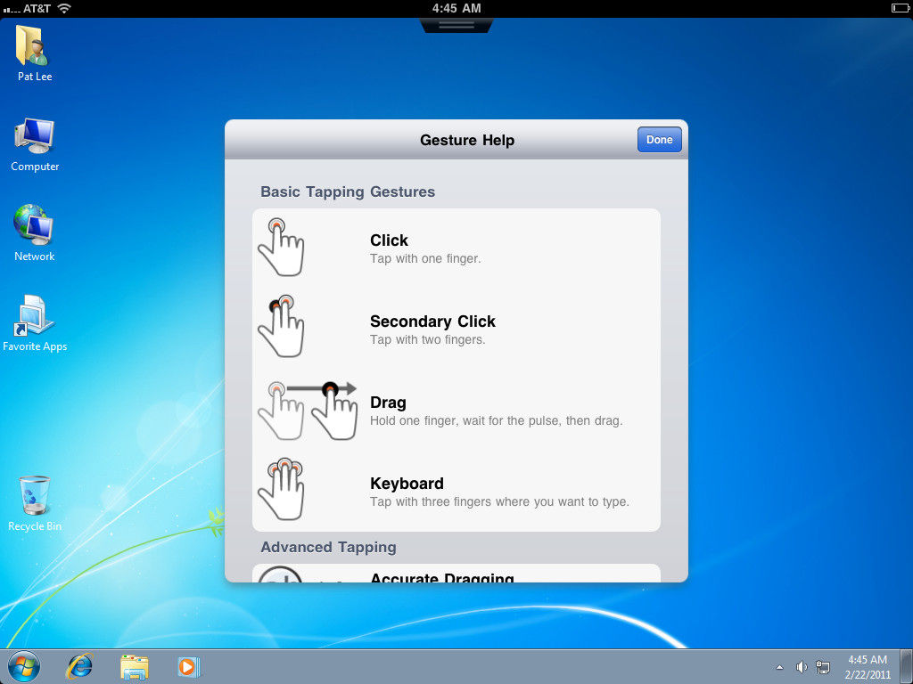Screen dimensions: 913x684
Task: Tap "Tap with one finger." description
Action: 425,259
